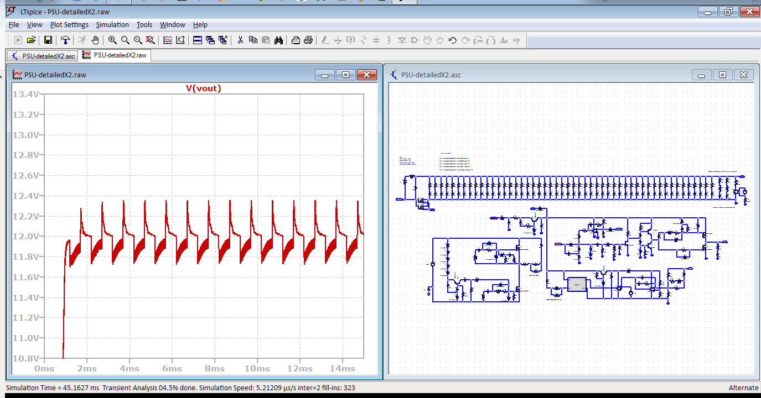Click the close all windows toolbar icon
This screenshot has height=398, width=761.
coord(223,40)
